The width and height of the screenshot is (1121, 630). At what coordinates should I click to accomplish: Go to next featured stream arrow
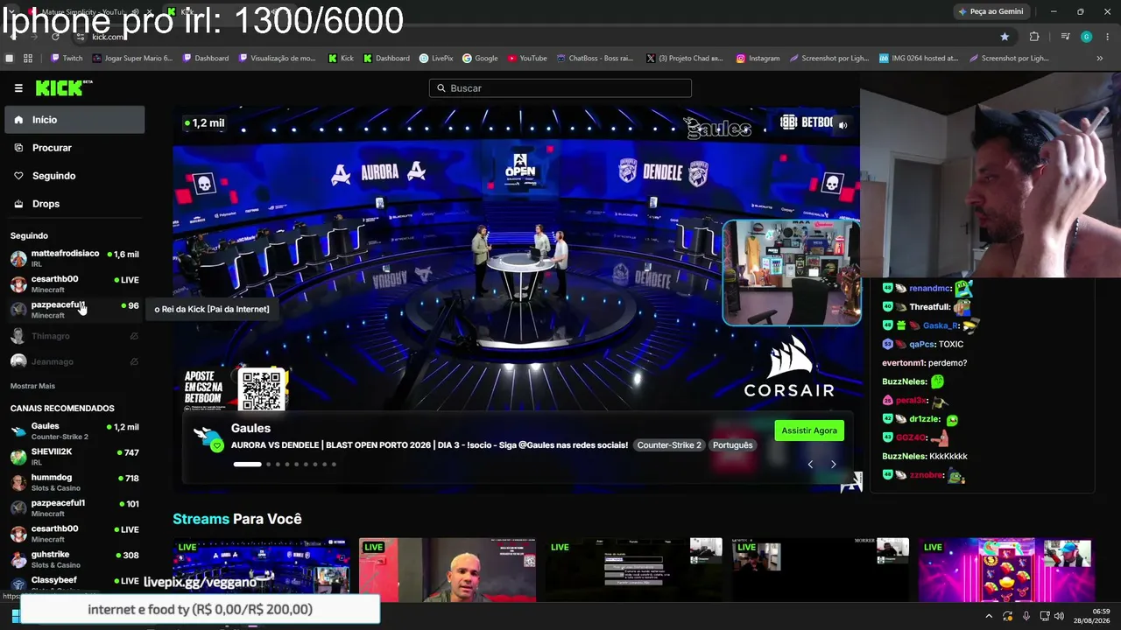(x=833, y=465)
